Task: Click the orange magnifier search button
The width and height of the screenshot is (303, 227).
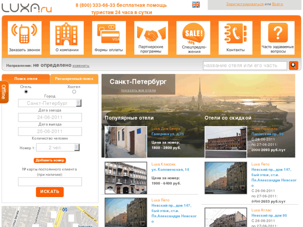Action: point(293,65)
